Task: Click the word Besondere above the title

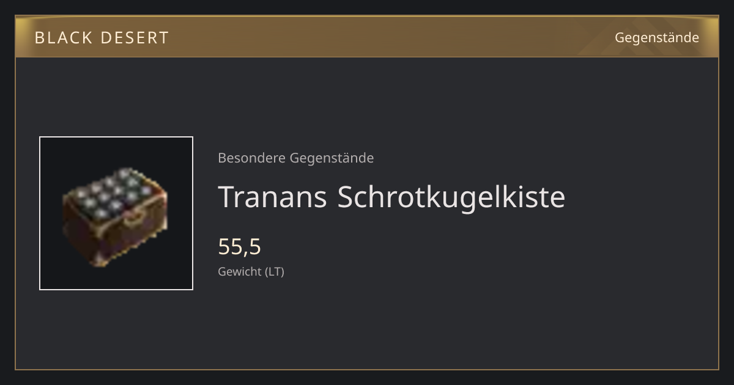Action: [251, 158]
